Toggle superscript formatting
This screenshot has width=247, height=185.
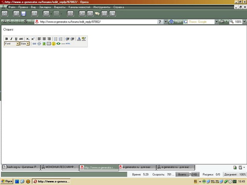[x=33, y=39]
